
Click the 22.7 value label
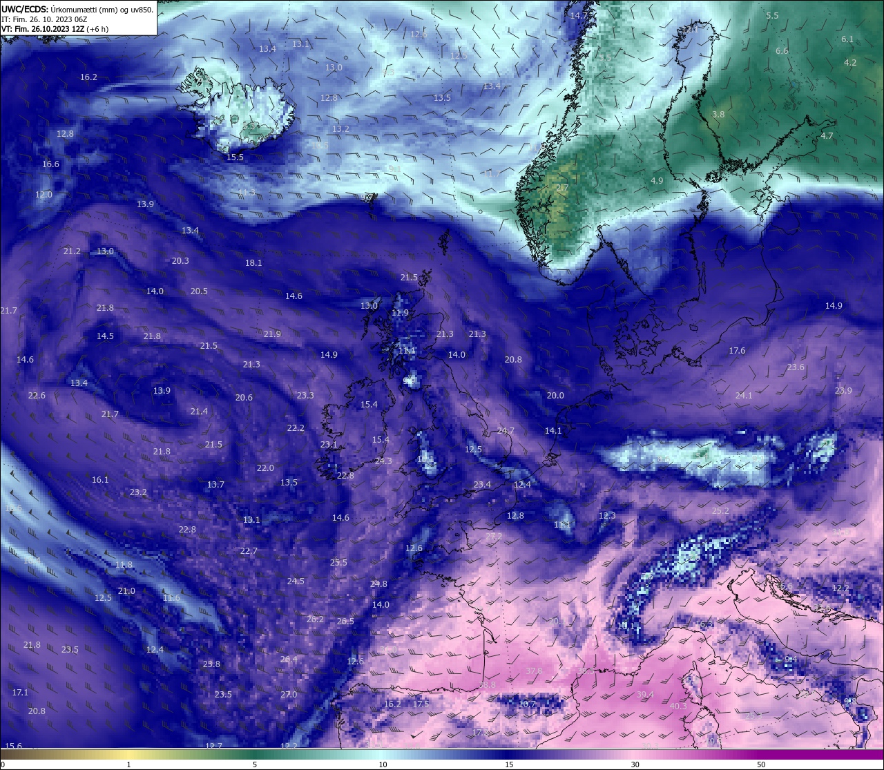pyautogui.click(x=249, y=551)
